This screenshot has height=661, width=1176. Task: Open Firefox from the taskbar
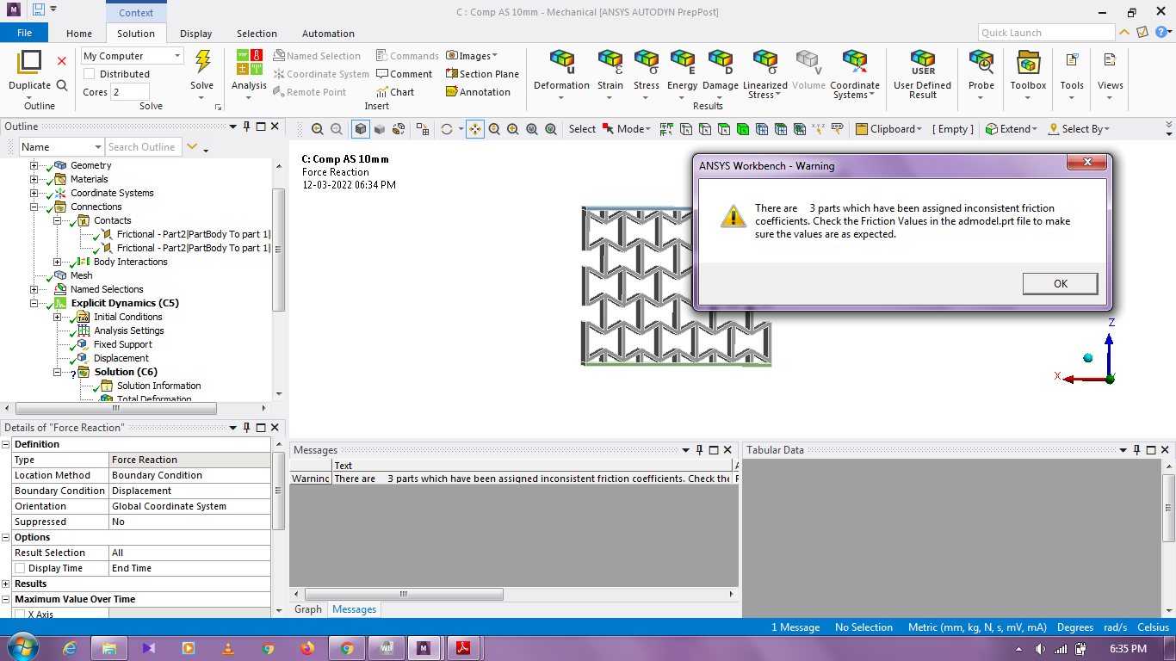click(307, 648)
